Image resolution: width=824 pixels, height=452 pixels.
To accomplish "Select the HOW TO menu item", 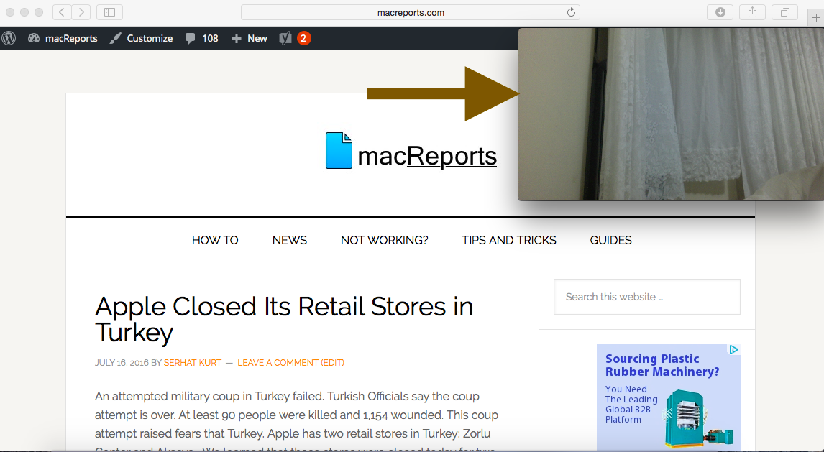I will point(215,240).
